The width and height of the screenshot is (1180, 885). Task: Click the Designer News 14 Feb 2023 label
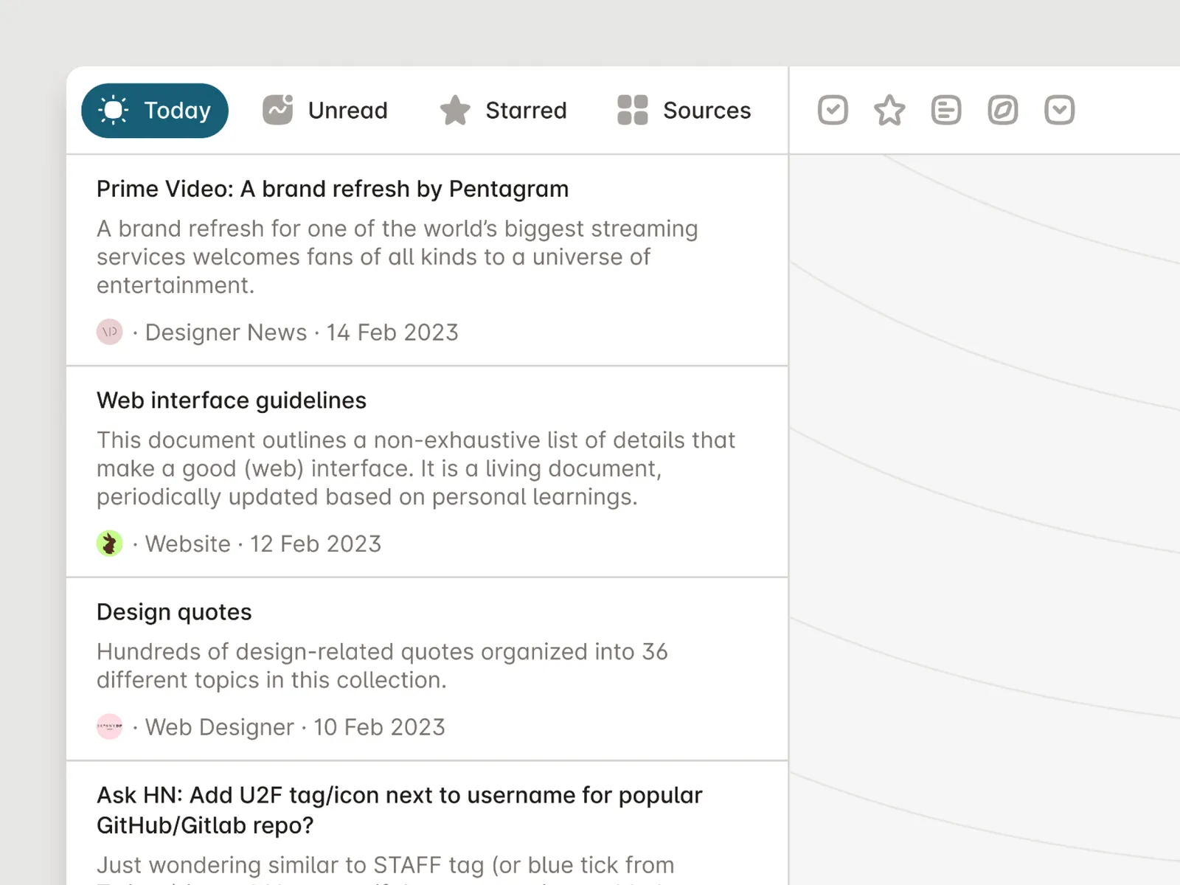pyautogui.click(x=302, y=333)
